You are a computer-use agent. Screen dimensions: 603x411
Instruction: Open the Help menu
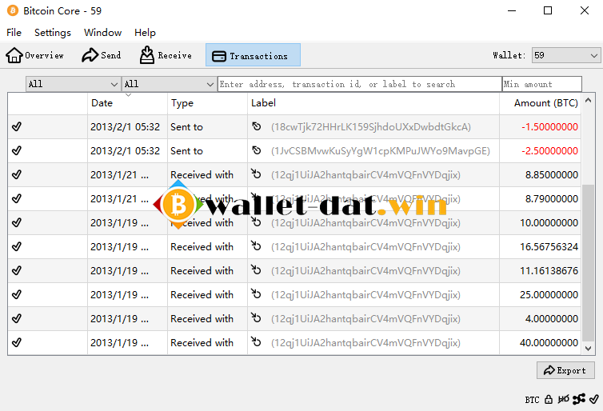click(x=145, y=33)
